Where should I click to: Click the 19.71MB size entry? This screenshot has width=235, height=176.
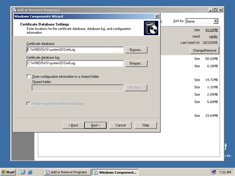[211, 80]
